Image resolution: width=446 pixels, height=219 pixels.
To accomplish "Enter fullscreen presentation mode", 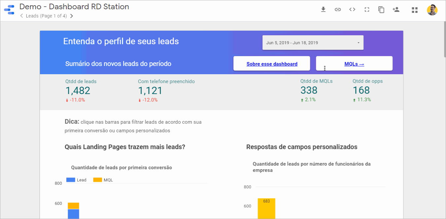I will [367, 10].
